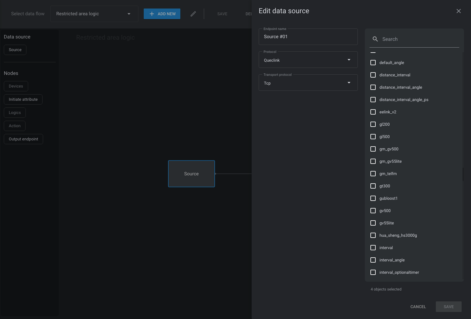This screenshot has height=319, width=471.
Task: Click the SAVE button in top toolbar
Action: tap(222, 14)
